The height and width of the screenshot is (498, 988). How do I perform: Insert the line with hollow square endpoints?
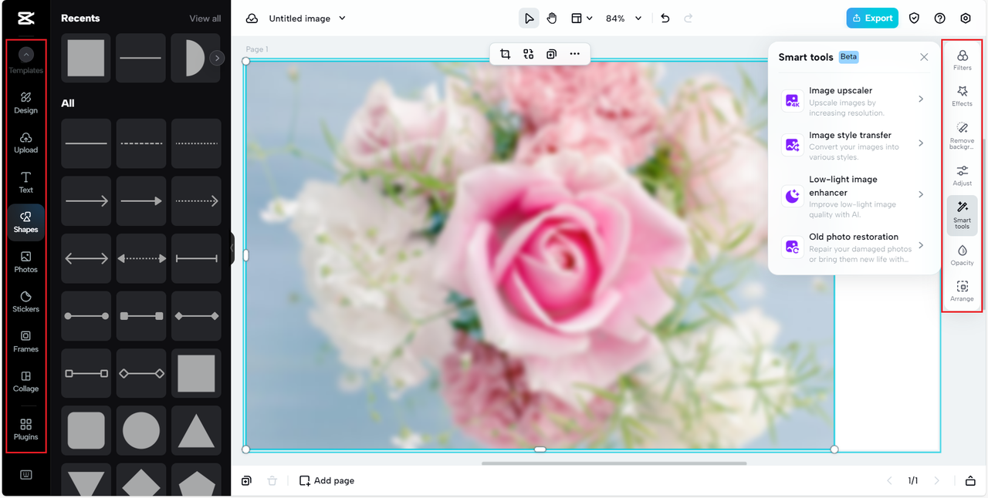click(86, 373)
